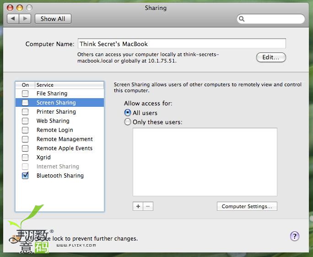This screenshot has height=257, width=313.
Task: Enable the Web Sharing checkbox
Action: [x=25, y=121]
